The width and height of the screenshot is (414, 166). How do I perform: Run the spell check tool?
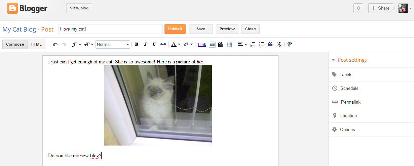point(290,45)
